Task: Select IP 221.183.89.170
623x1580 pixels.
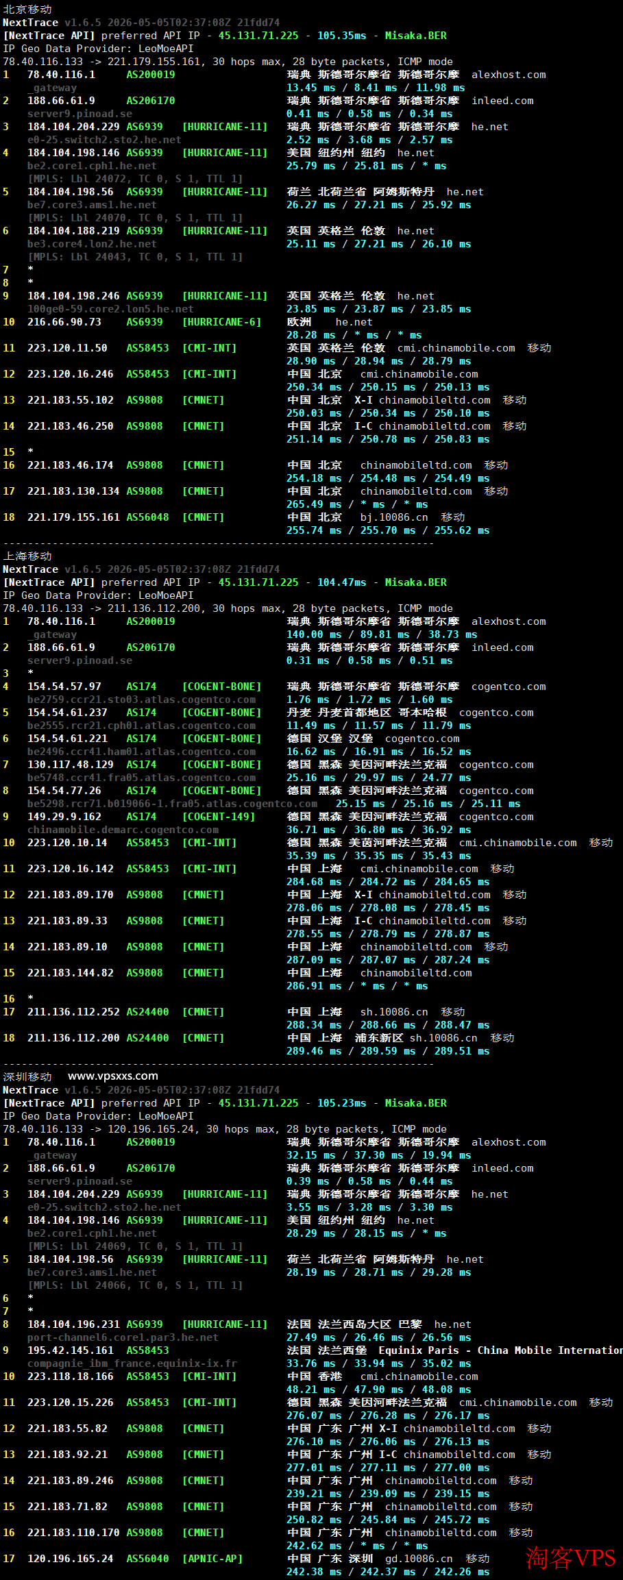Action: pyautogui.click(x=71, y=895)
